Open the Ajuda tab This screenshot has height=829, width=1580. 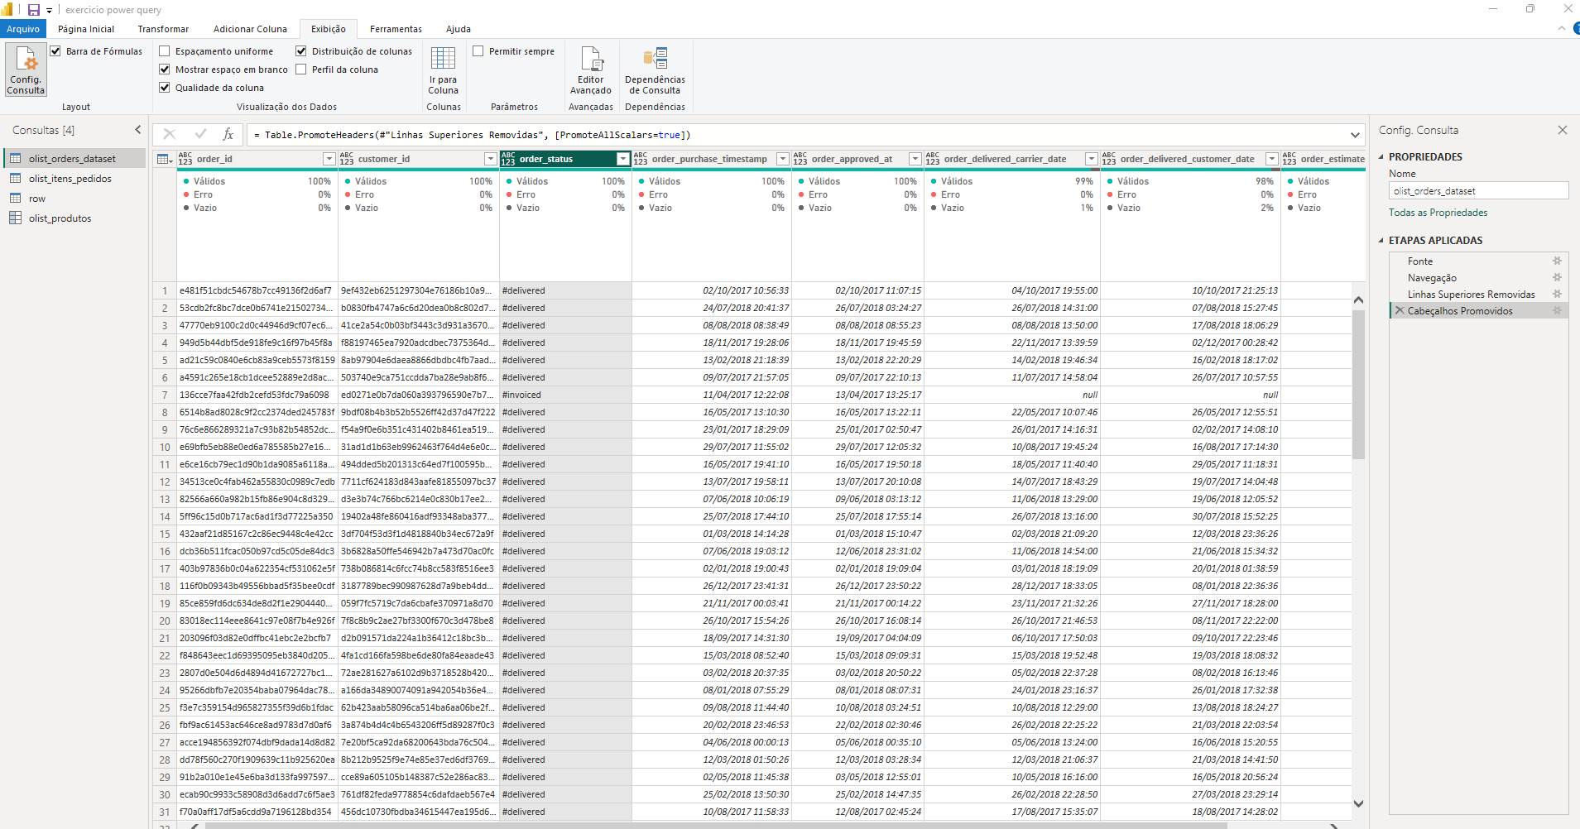pyautogui.click(x=459, y=29)
